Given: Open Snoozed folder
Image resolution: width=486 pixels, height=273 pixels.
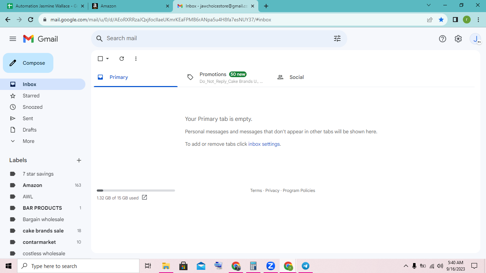Looking at the screenshot, I should [x=43, y=107].
